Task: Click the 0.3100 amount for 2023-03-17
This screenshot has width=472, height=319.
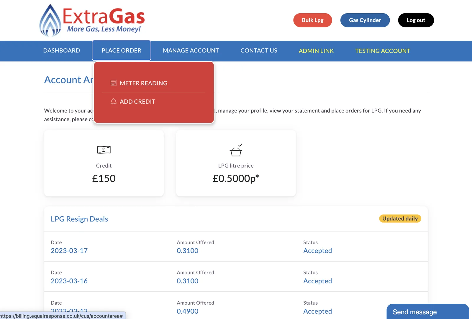Action: coord(188,251)
